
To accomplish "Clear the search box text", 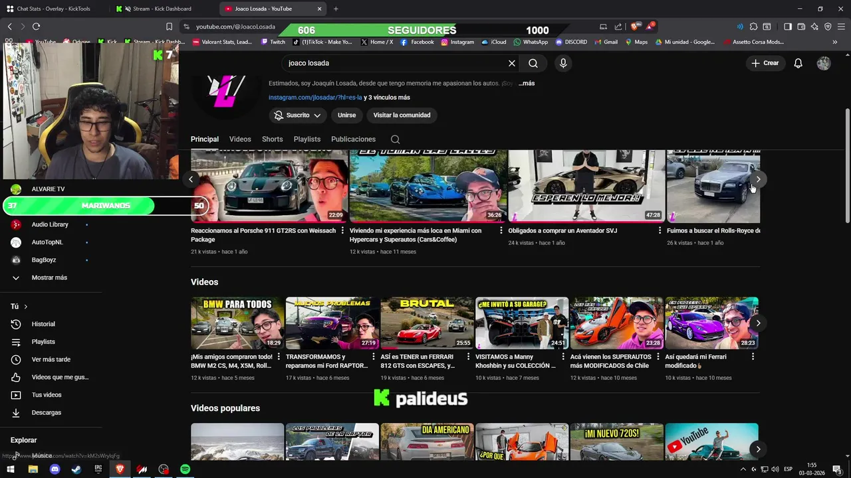I will (512, 63).
